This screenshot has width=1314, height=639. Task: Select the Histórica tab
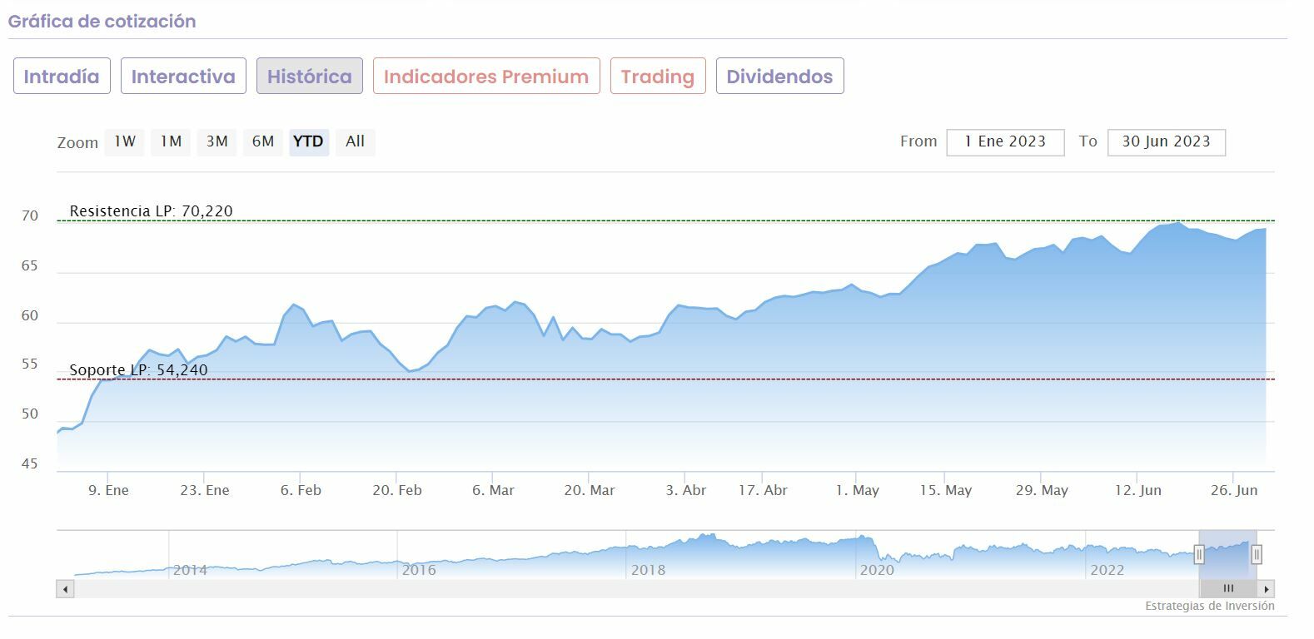pyautogui.click(x=310, y=77)
